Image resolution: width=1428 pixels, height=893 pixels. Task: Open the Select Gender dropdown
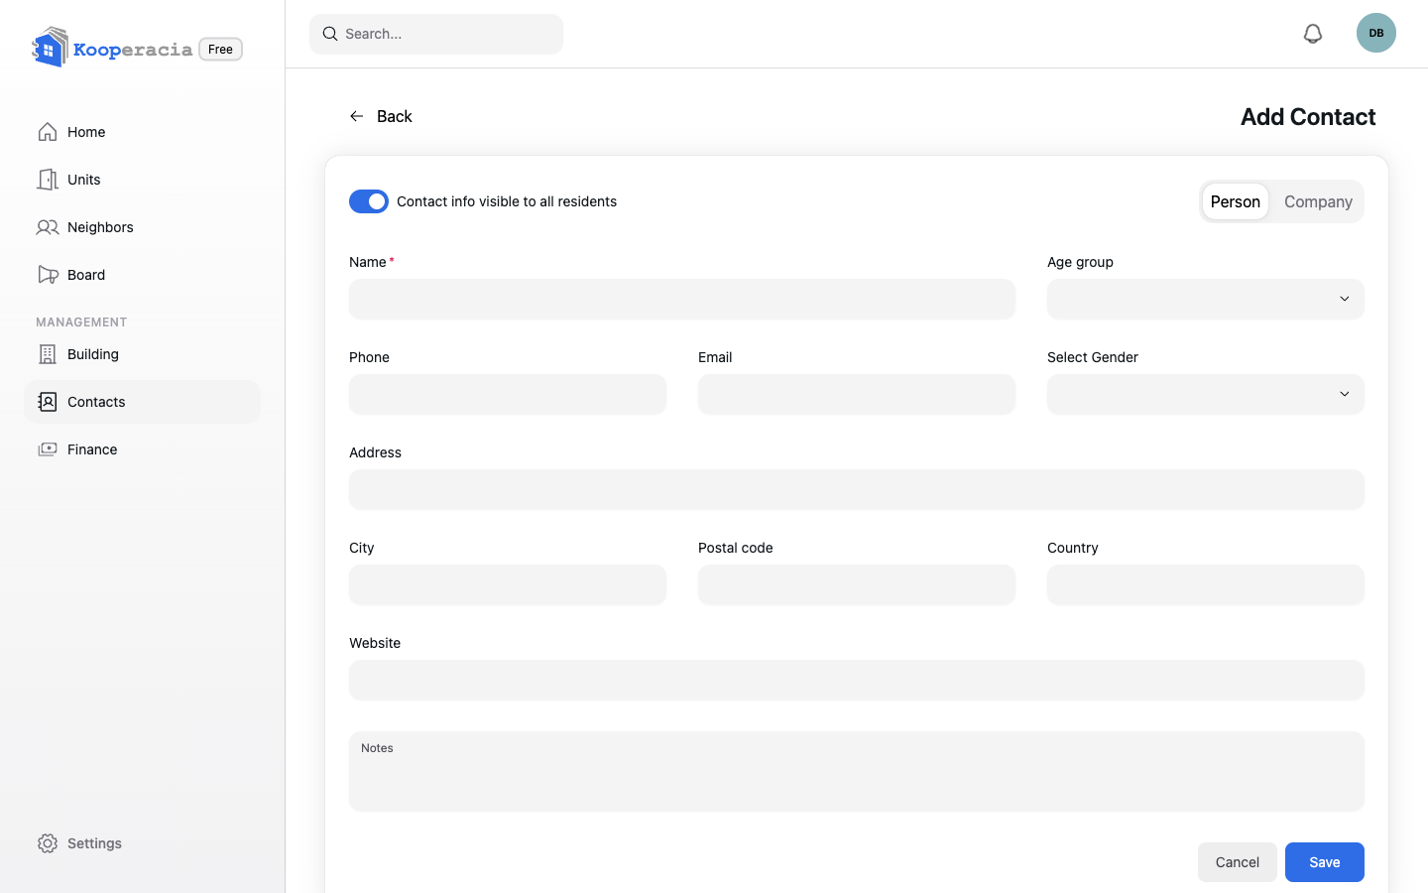(1206, 394)
